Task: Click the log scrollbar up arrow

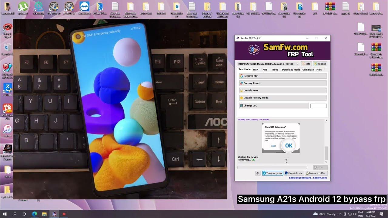Action: click(326, 121)
